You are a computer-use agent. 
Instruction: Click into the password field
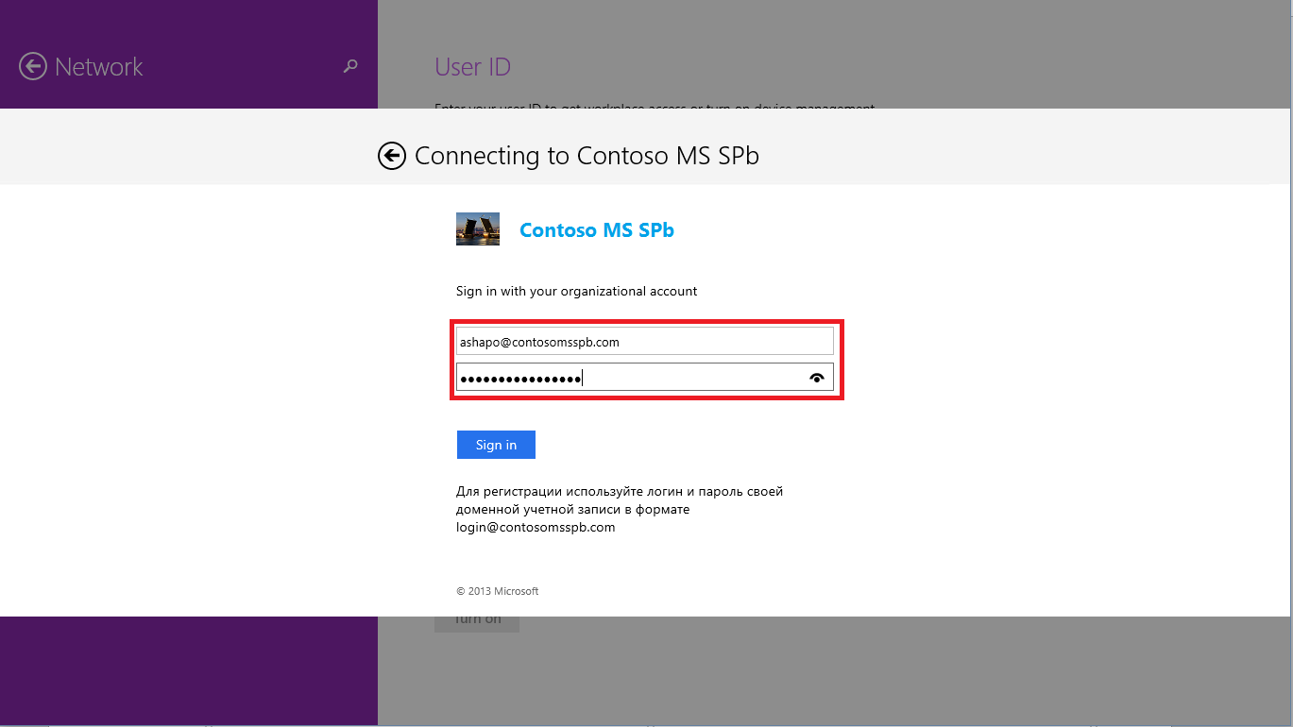pyautogui.click(x=645, y=377)
